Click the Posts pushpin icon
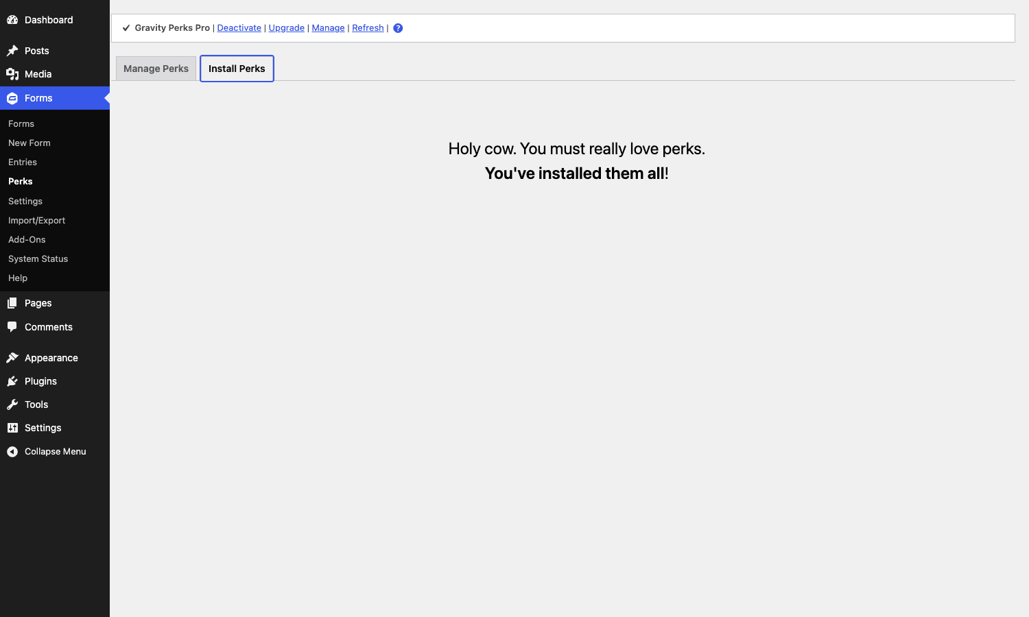 pos(12,51)
